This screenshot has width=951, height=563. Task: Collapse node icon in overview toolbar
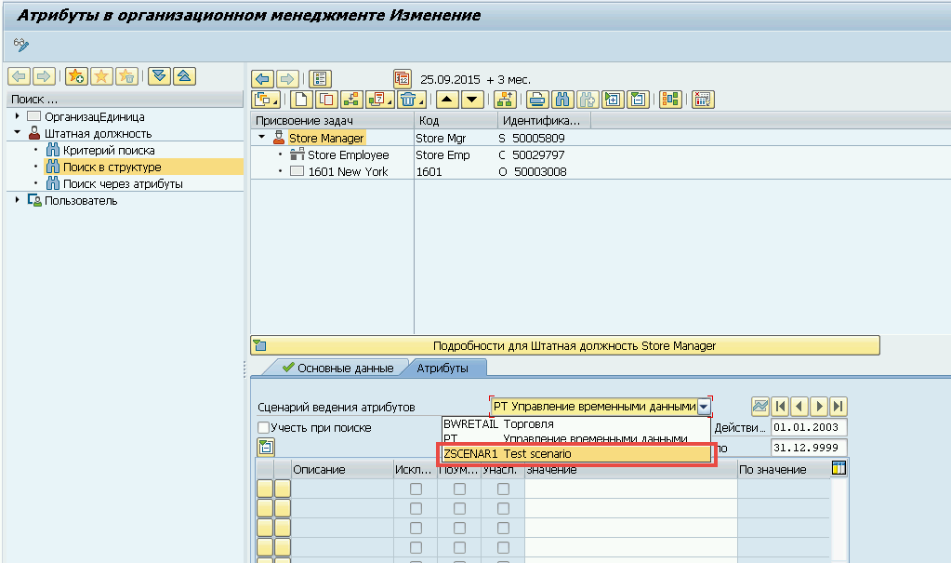point(638,99)
